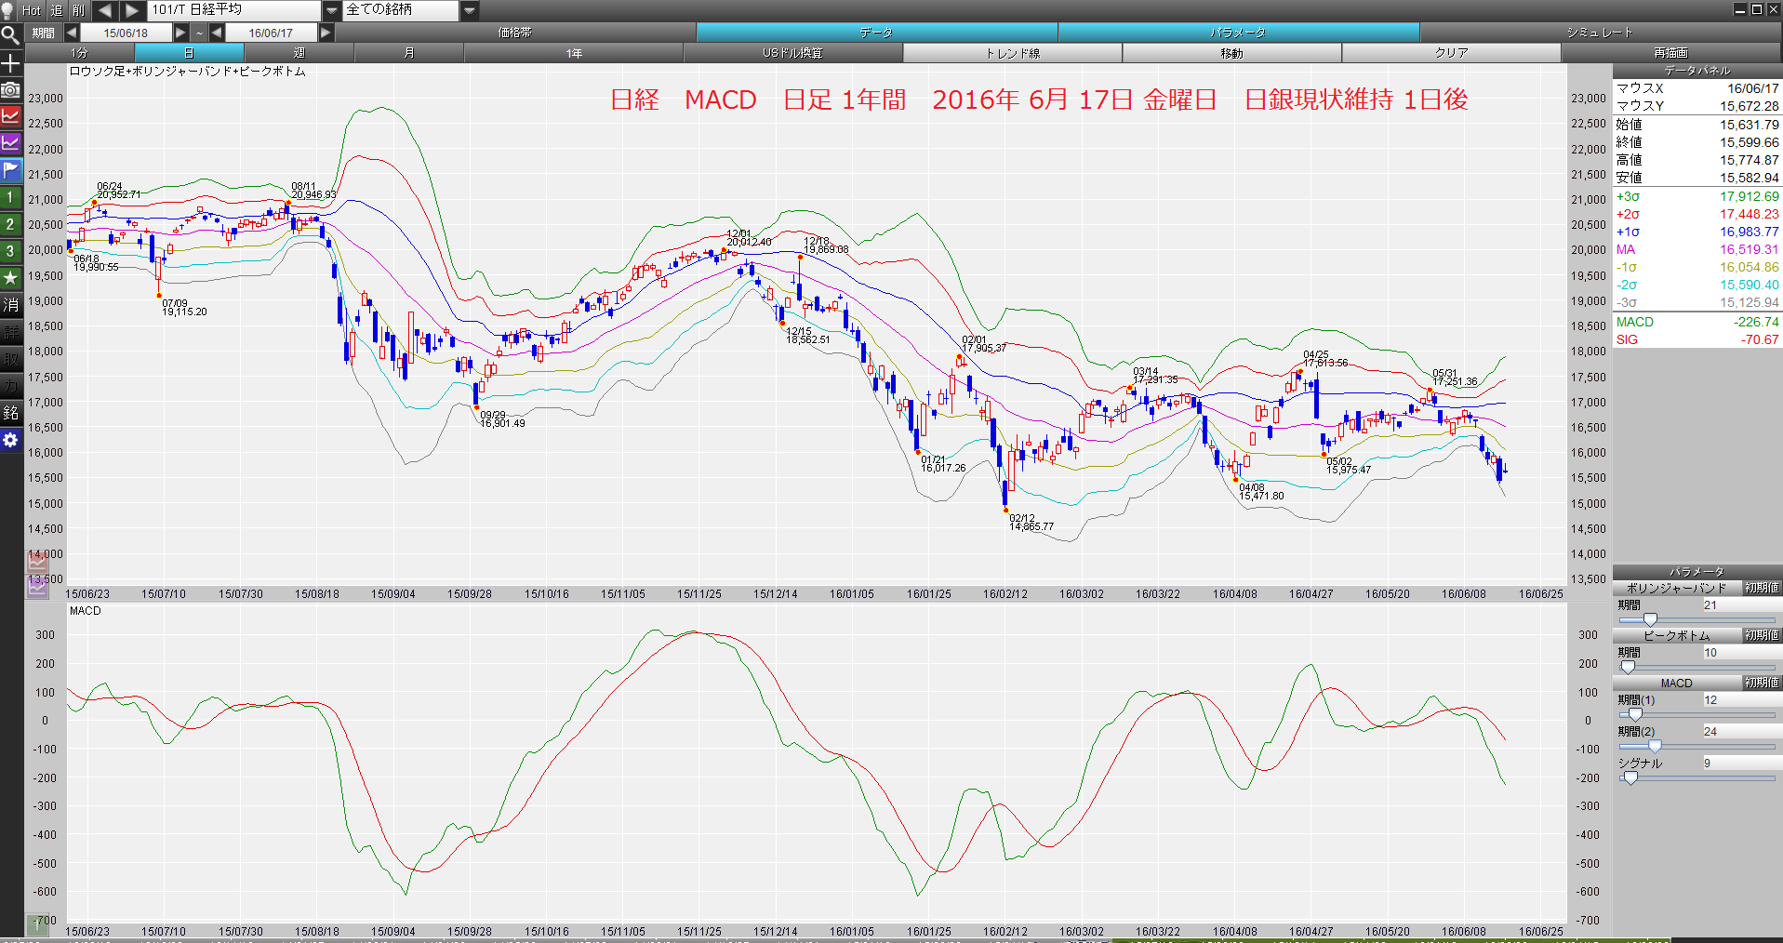
Task: Click the magnifying glass search icon
Action: click(10, 35)
